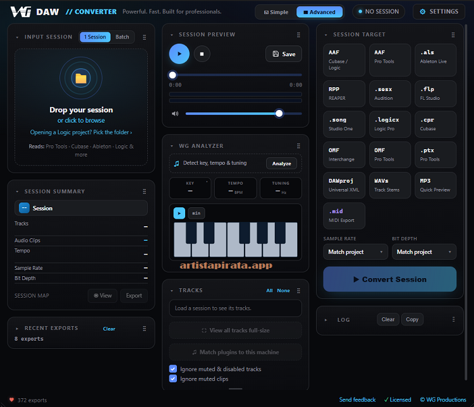
Task: Choose OMF Interchange target format
Action: coord(344,154)
